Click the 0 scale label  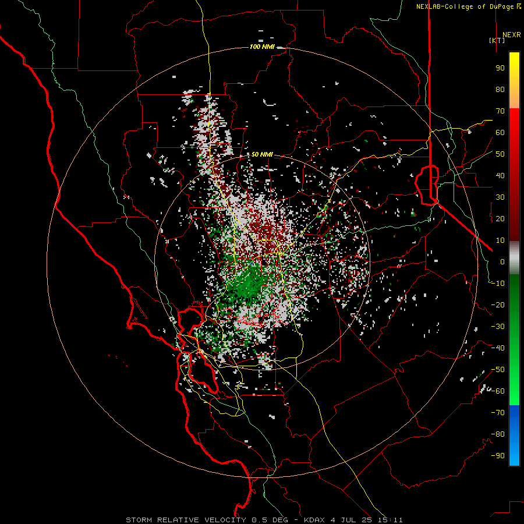[502, 262]
